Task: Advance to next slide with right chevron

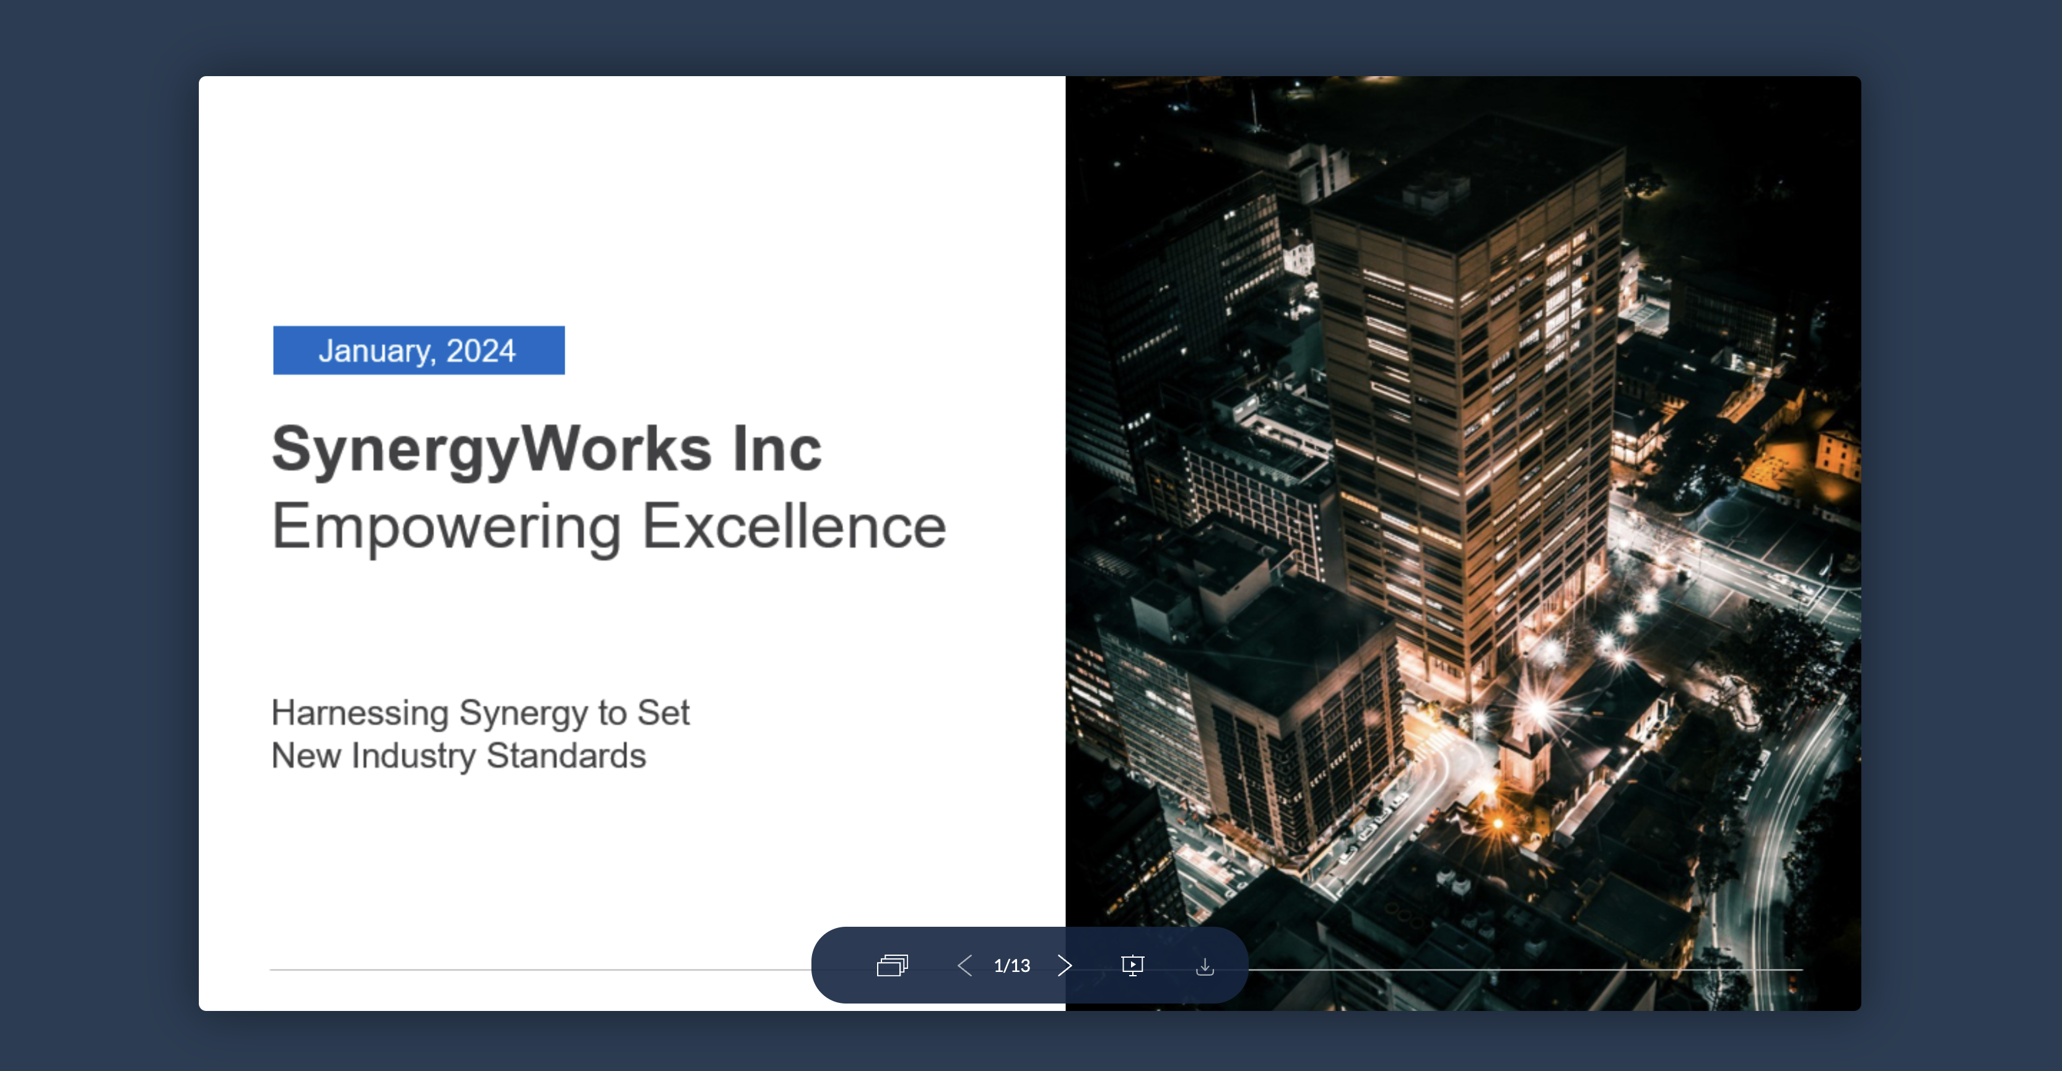Action: click(x=1064, y=965)
